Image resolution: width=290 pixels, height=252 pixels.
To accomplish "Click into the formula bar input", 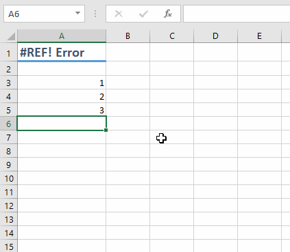I will (x=237, y=14).
